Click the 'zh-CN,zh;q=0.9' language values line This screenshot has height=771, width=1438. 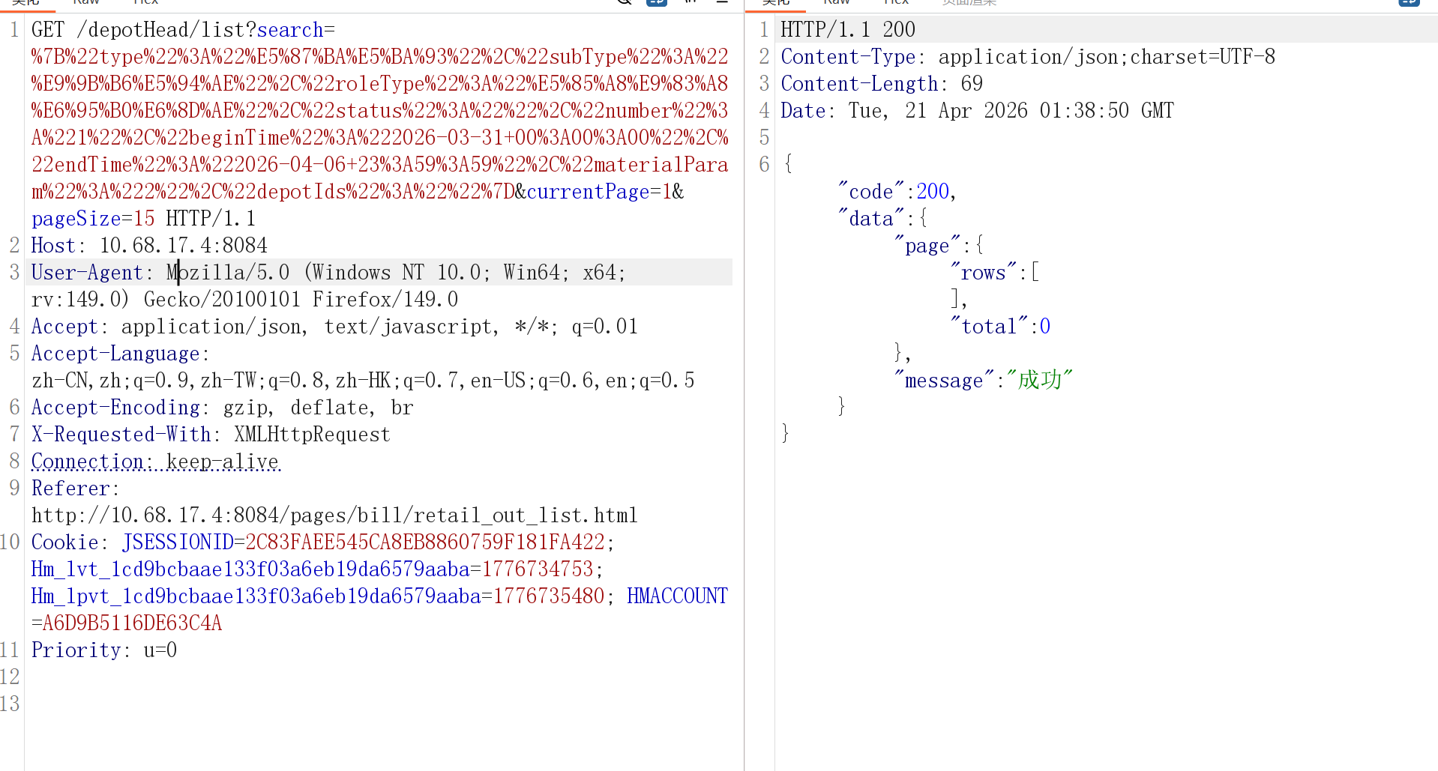363,381
